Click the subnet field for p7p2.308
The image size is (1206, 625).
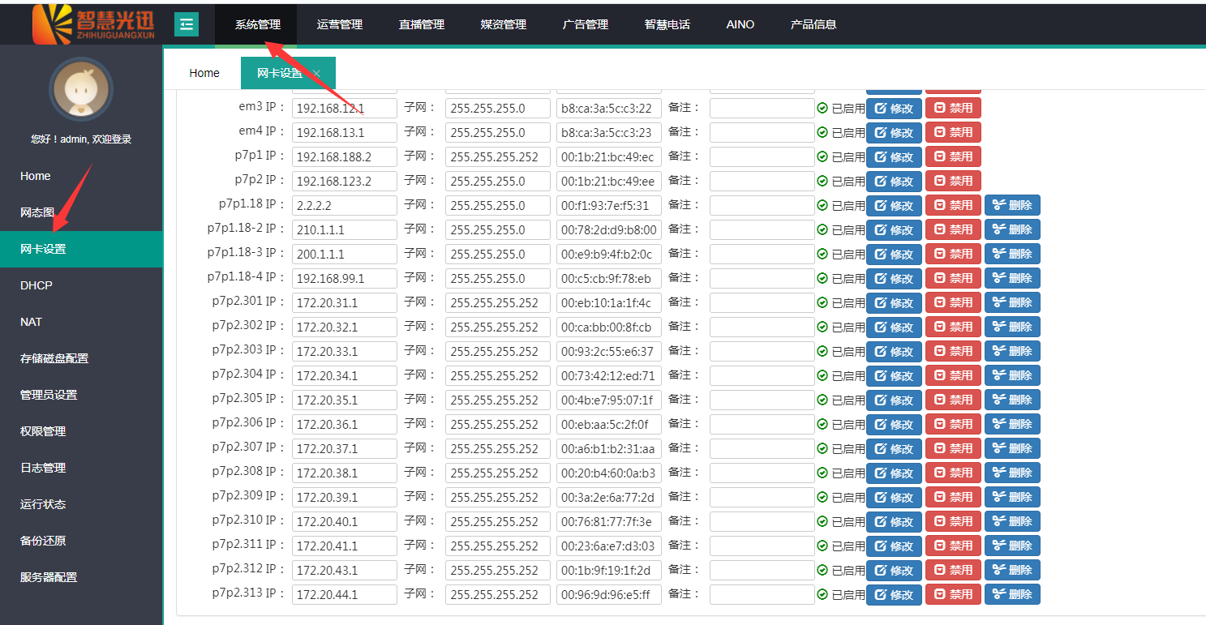497,473
